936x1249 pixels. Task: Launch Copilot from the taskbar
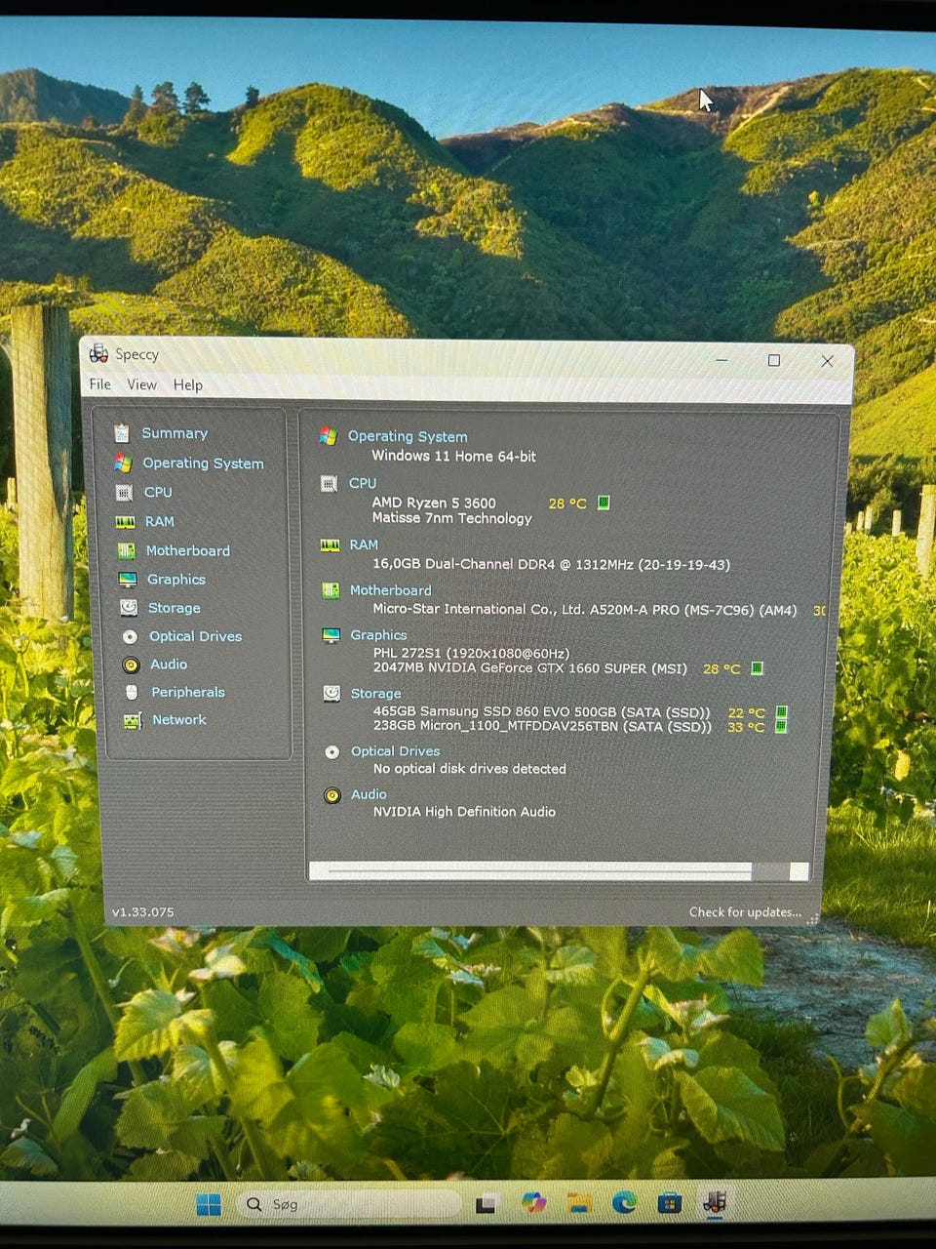point(534,1203)
